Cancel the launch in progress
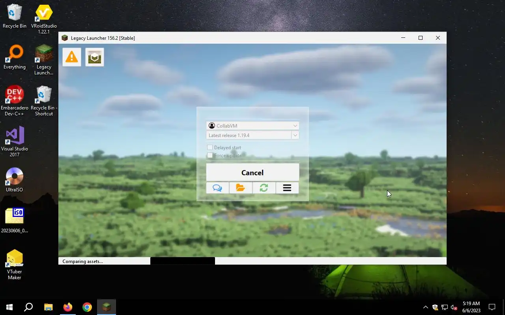The width and height of the screenshot is (505, 315). [252, 172]
